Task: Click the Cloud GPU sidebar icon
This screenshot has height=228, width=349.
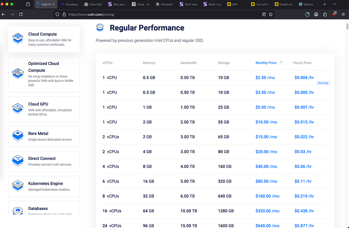Action: 18,109
